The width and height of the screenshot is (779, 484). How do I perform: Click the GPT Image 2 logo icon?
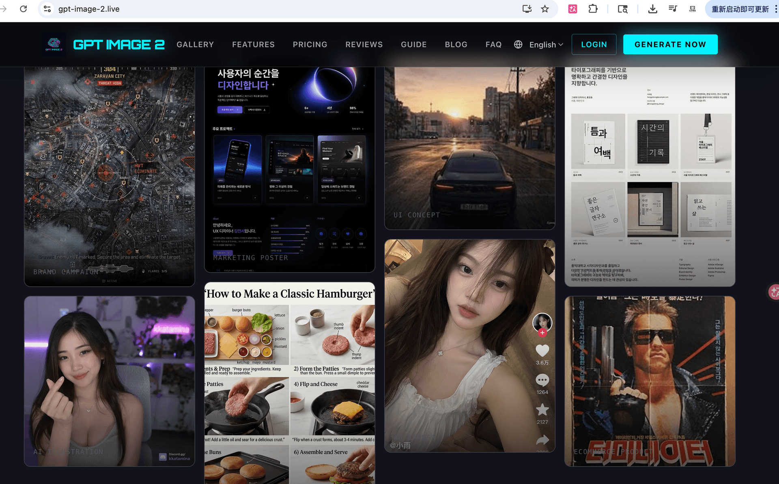point(54,44)
